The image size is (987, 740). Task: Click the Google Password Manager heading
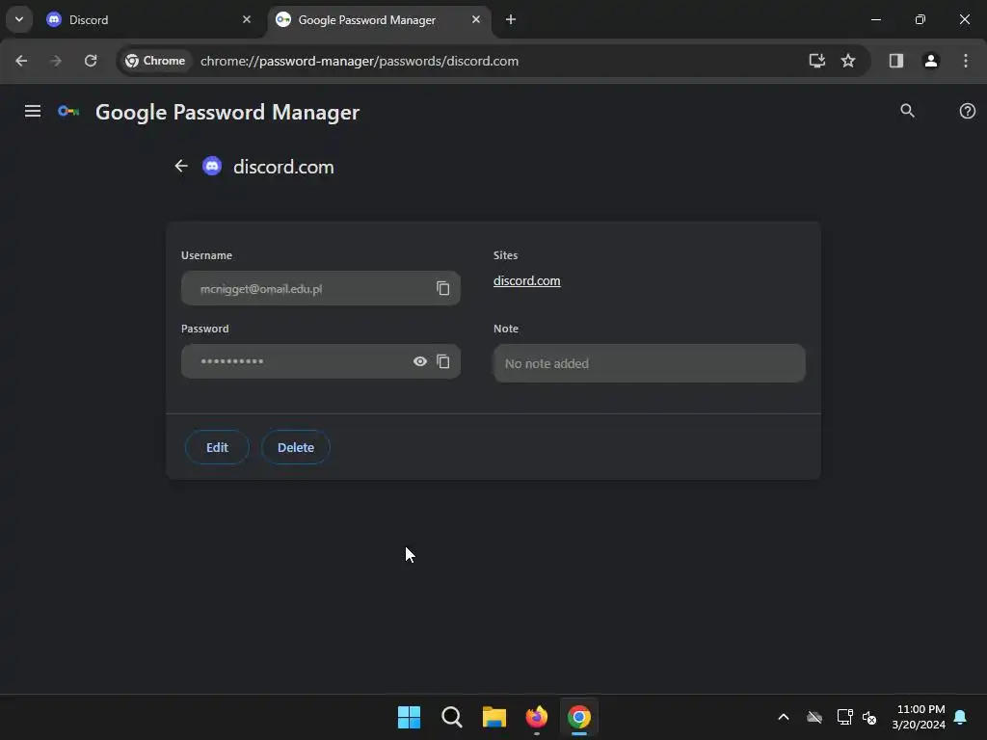coord(227,112)
